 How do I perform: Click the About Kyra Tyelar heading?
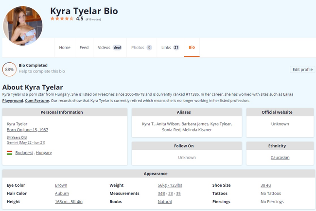33,87
